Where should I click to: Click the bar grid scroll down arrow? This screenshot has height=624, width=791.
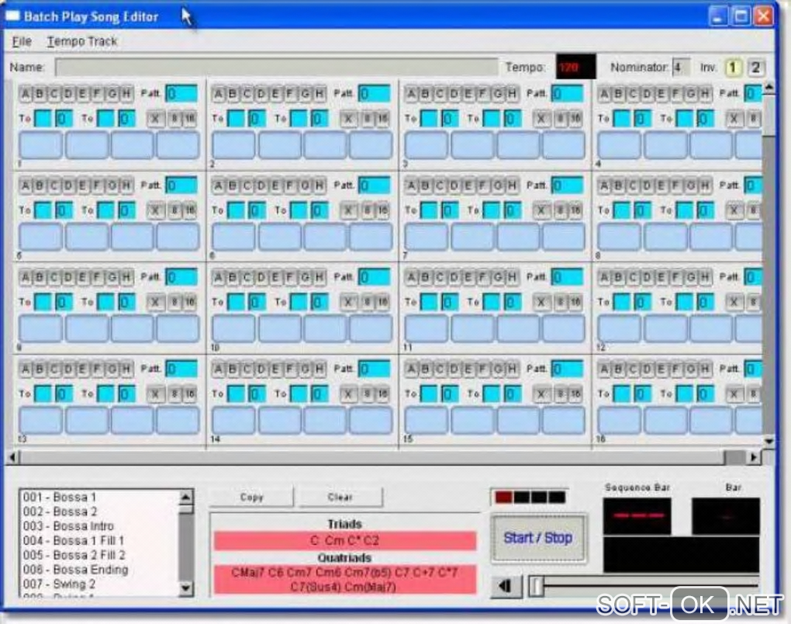point(769,441)
